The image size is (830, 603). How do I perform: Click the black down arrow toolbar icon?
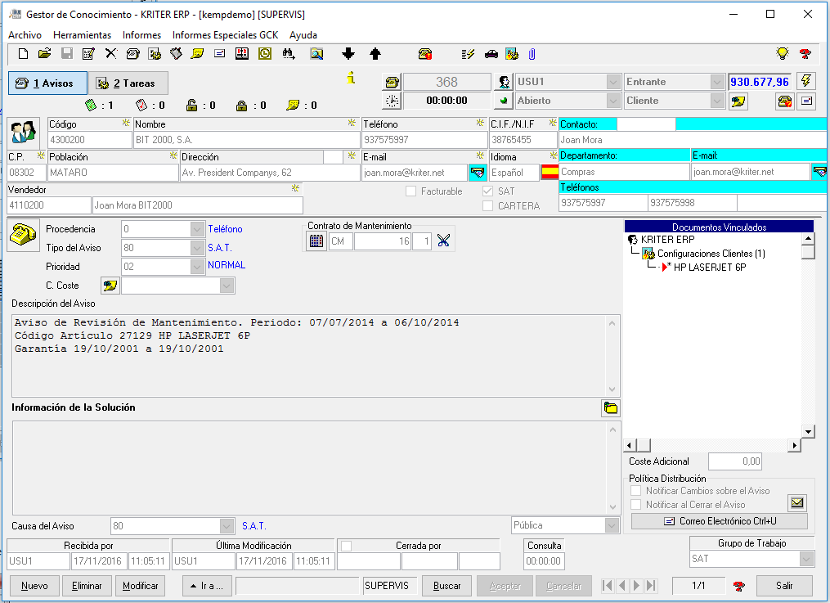pyautogui.click(x=348, y=53)
